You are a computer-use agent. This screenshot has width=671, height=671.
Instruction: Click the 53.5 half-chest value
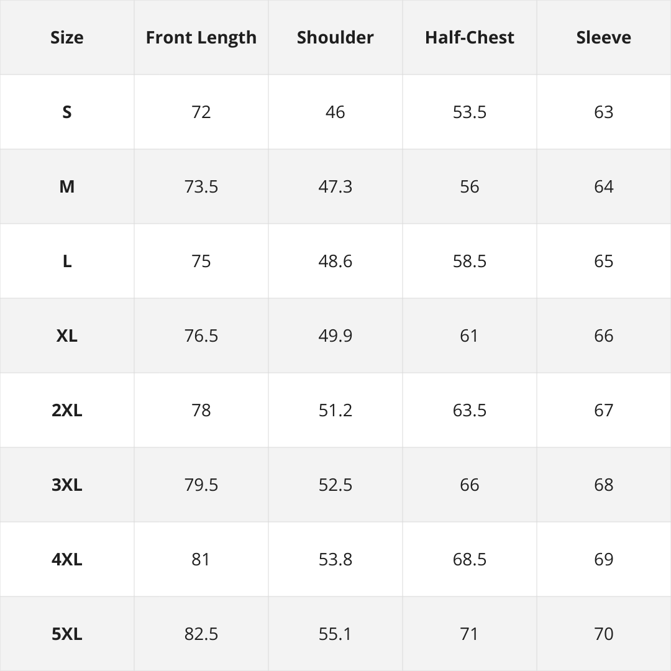(x=470, y=112)
